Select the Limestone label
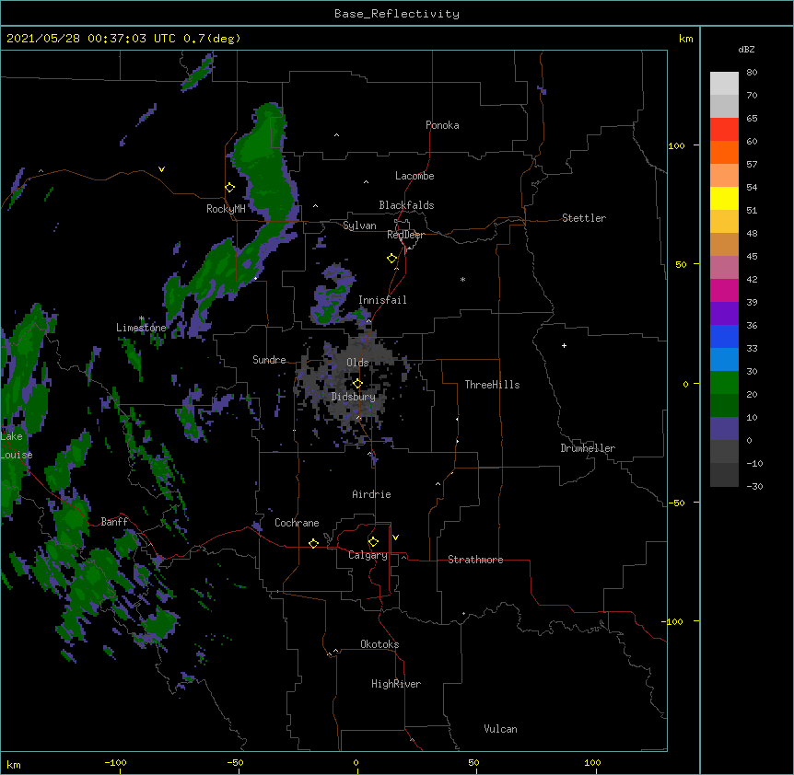The height and width of the screenshot is (775, 794). (x=141, y=328)
